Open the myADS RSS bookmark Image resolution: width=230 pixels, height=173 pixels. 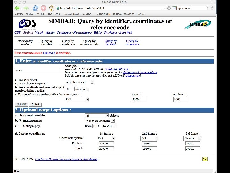click(103, 14)
